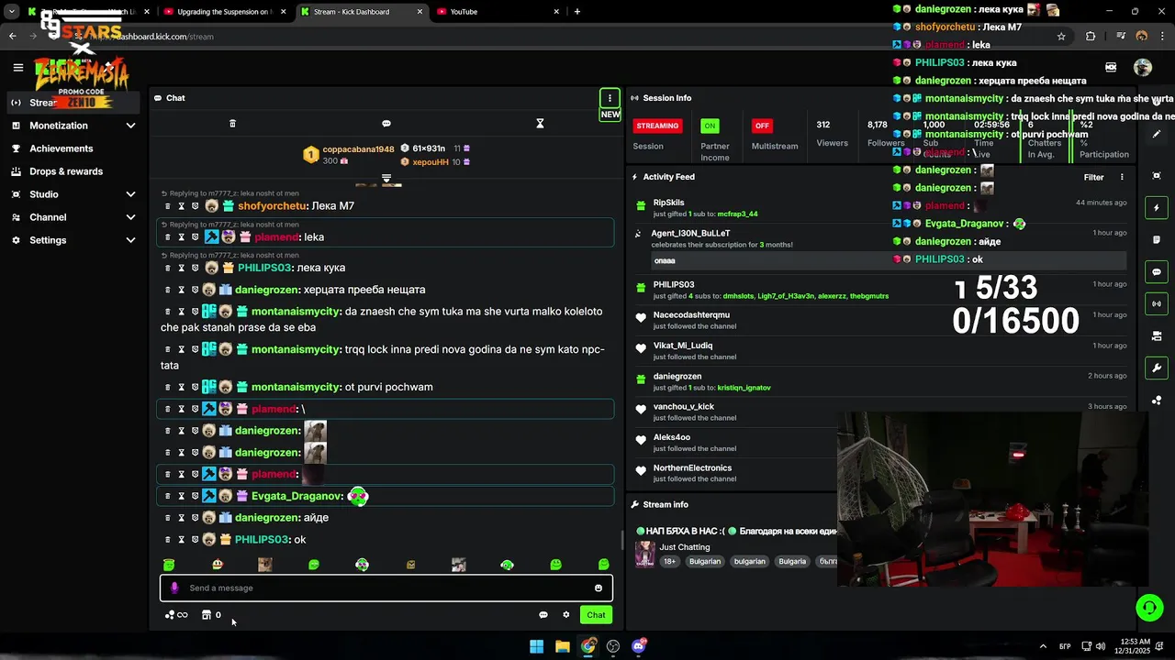Image resolution: width=1175 pixels, height=660 pixels.
Task: Select the Stream - Kick Dashboard tab
Action: [x=363, y=12]
